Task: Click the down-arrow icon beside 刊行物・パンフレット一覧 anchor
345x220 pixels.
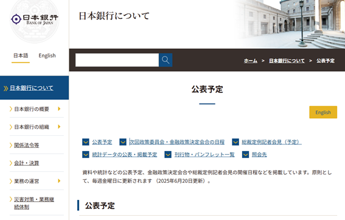Action: [168, 155]
